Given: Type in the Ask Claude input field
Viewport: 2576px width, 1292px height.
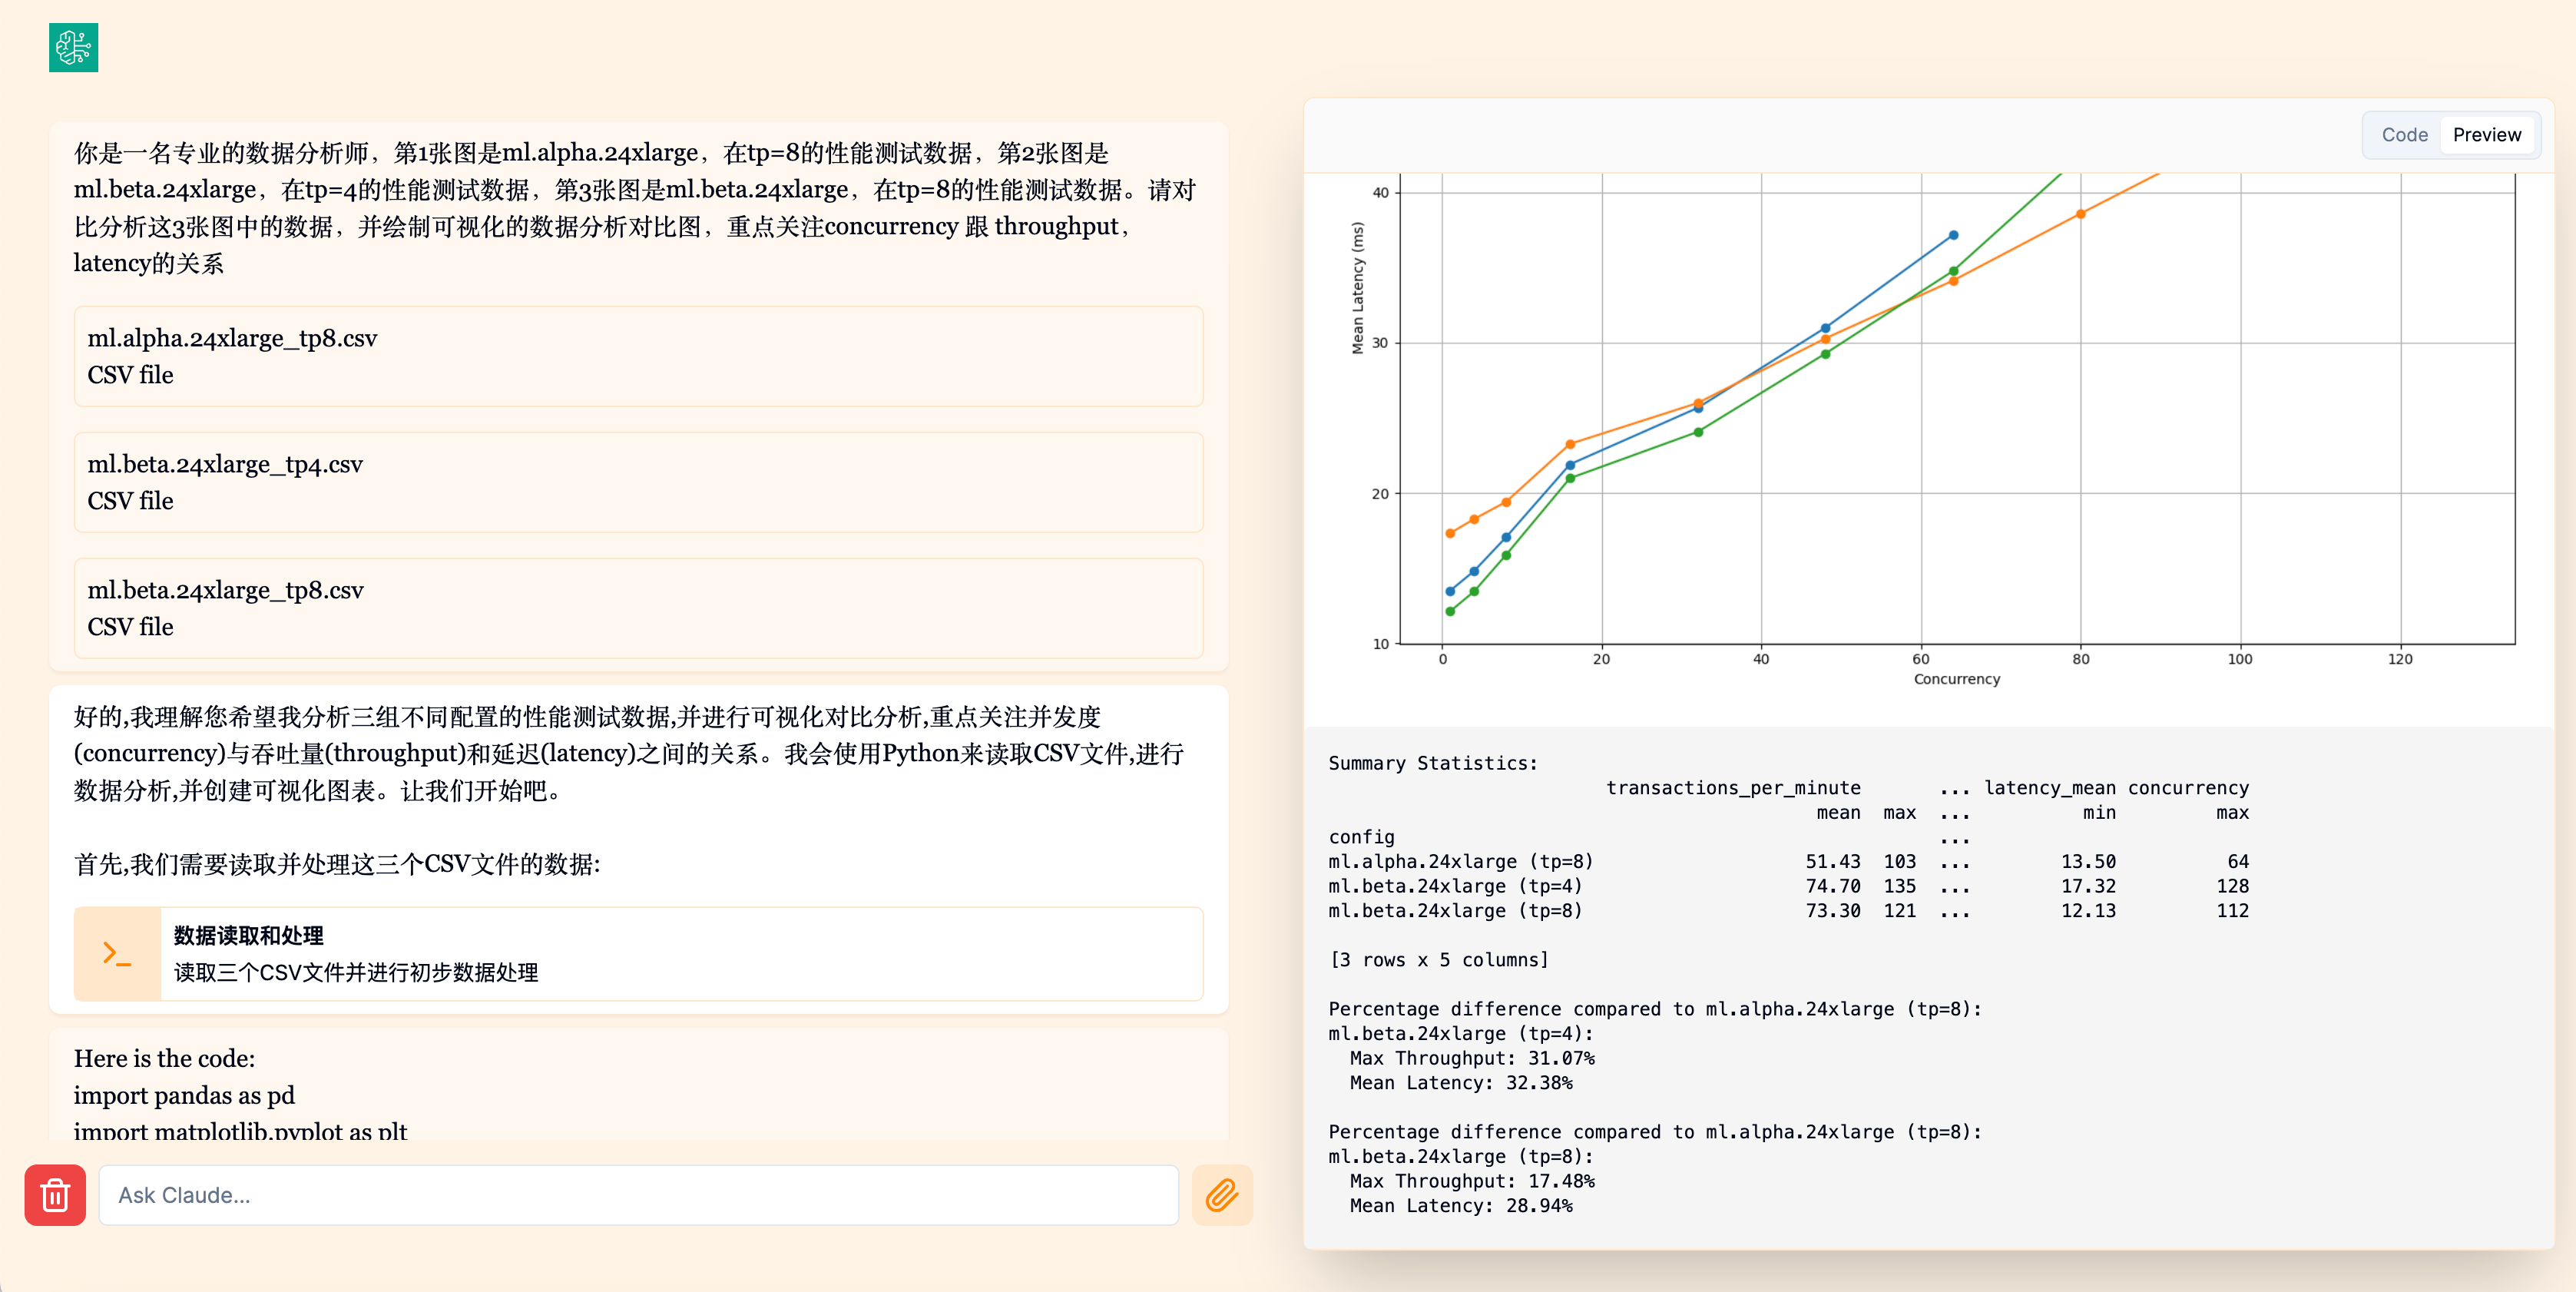Looking at the screenshot, I should 637,1194.
